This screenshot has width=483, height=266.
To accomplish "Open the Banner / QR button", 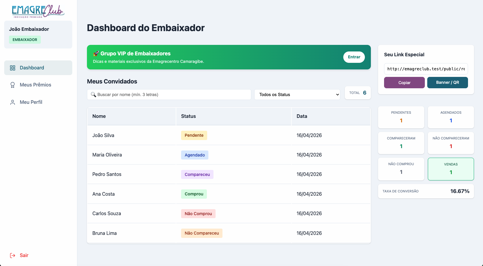I will (448, 83).
